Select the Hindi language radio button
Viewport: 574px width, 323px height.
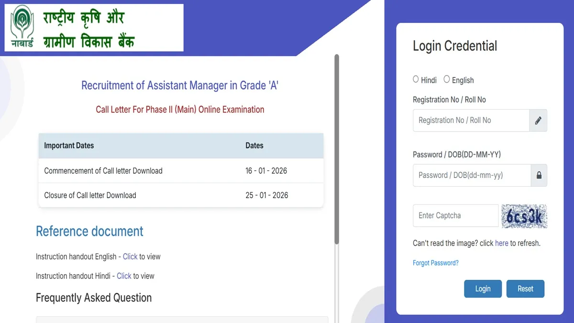[416, 79]
